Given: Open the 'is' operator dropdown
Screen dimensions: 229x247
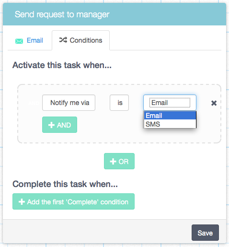Looking at the screenshot, I should 119,103.
